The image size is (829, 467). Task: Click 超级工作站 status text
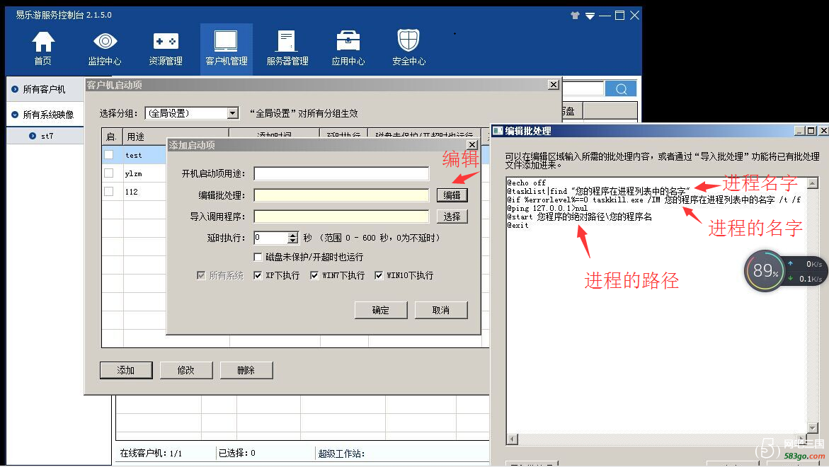[x=341, y=454]
